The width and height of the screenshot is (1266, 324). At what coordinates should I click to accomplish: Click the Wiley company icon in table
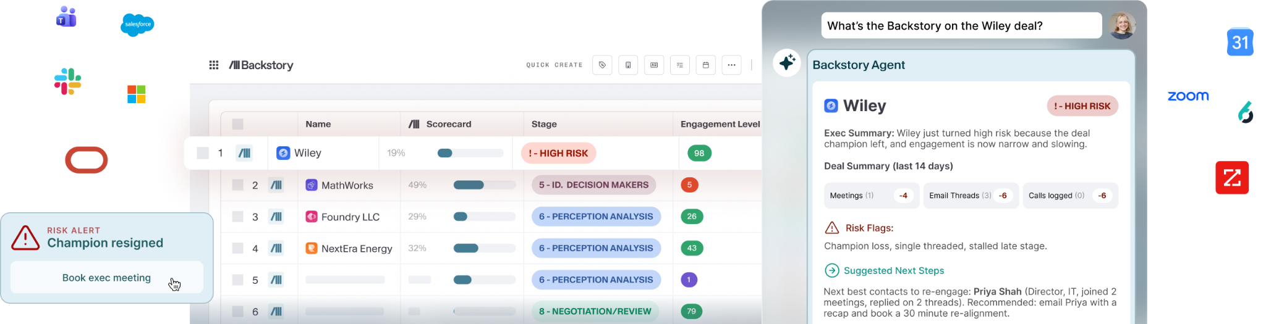point(283,153)
